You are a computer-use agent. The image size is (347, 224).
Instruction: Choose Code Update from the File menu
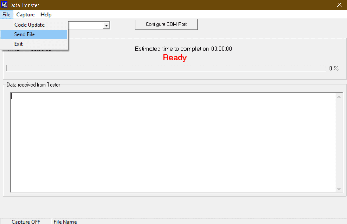pos(29,25)
